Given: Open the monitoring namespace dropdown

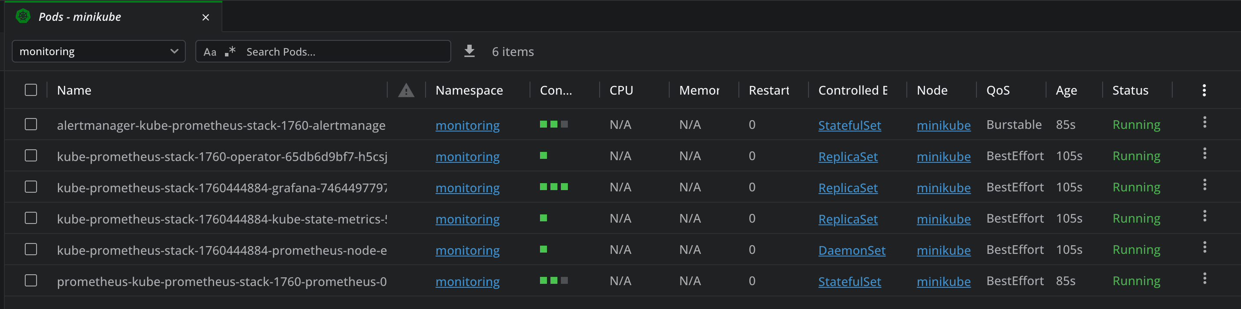Looking at the screenshot, I should pos(99,51).
